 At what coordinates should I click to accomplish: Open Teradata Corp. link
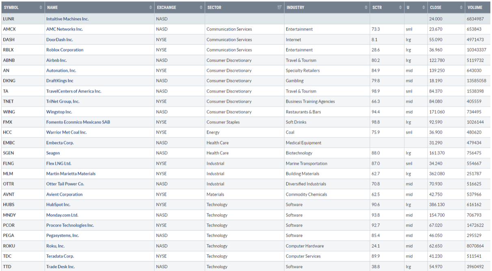pos(60,256)
